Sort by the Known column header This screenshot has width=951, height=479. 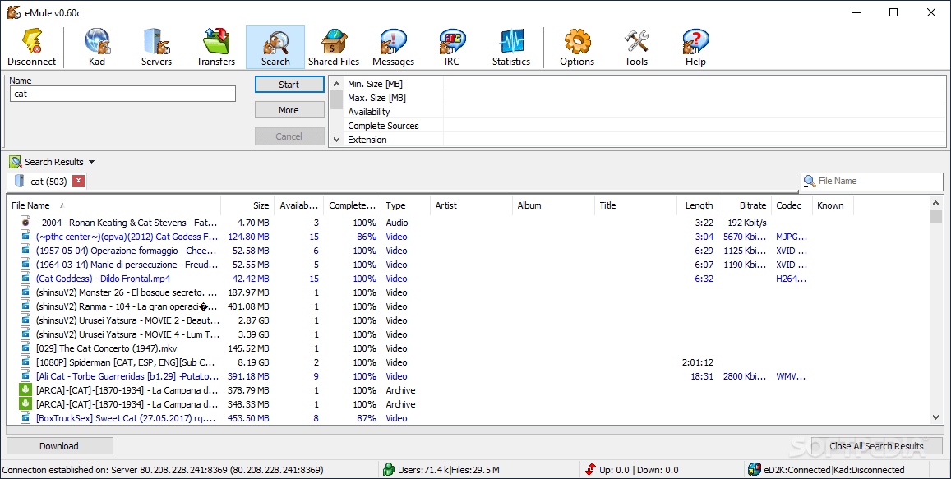833,205
